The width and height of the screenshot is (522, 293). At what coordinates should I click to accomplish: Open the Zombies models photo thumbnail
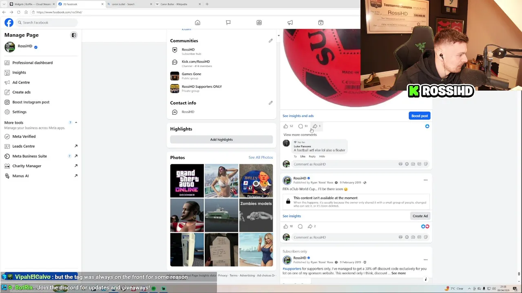[x=256, y=215]
